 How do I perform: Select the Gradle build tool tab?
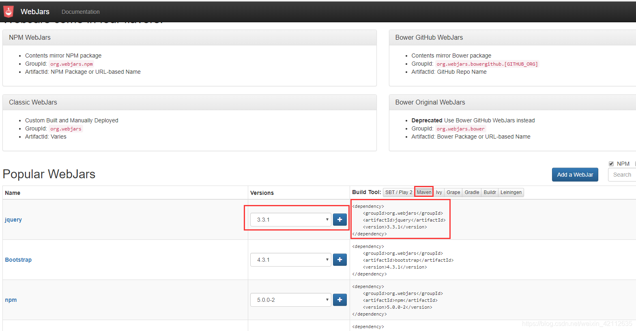click(x=472, y=192)
